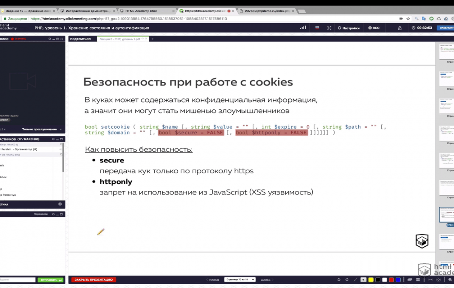
Task: Open participants panel settings gear
Action: [x=53, y=139]
